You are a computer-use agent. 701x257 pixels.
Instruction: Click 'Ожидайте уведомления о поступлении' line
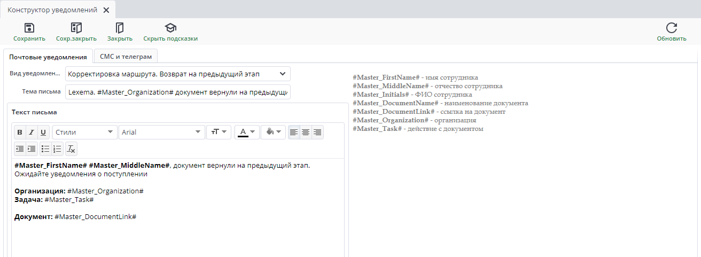point(81,174)
